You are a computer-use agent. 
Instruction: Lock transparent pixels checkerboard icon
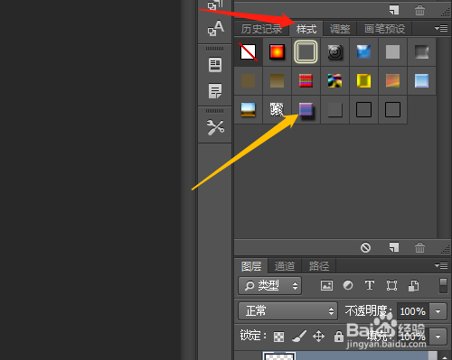[278, 337]
